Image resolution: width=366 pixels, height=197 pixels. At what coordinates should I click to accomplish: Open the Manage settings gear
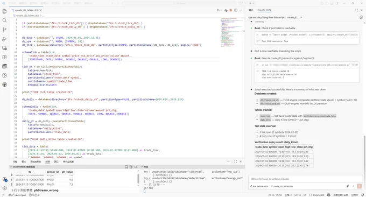4,188
